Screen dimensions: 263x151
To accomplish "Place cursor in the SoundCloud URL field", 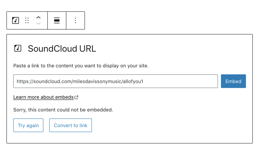I will click(116, 81).
